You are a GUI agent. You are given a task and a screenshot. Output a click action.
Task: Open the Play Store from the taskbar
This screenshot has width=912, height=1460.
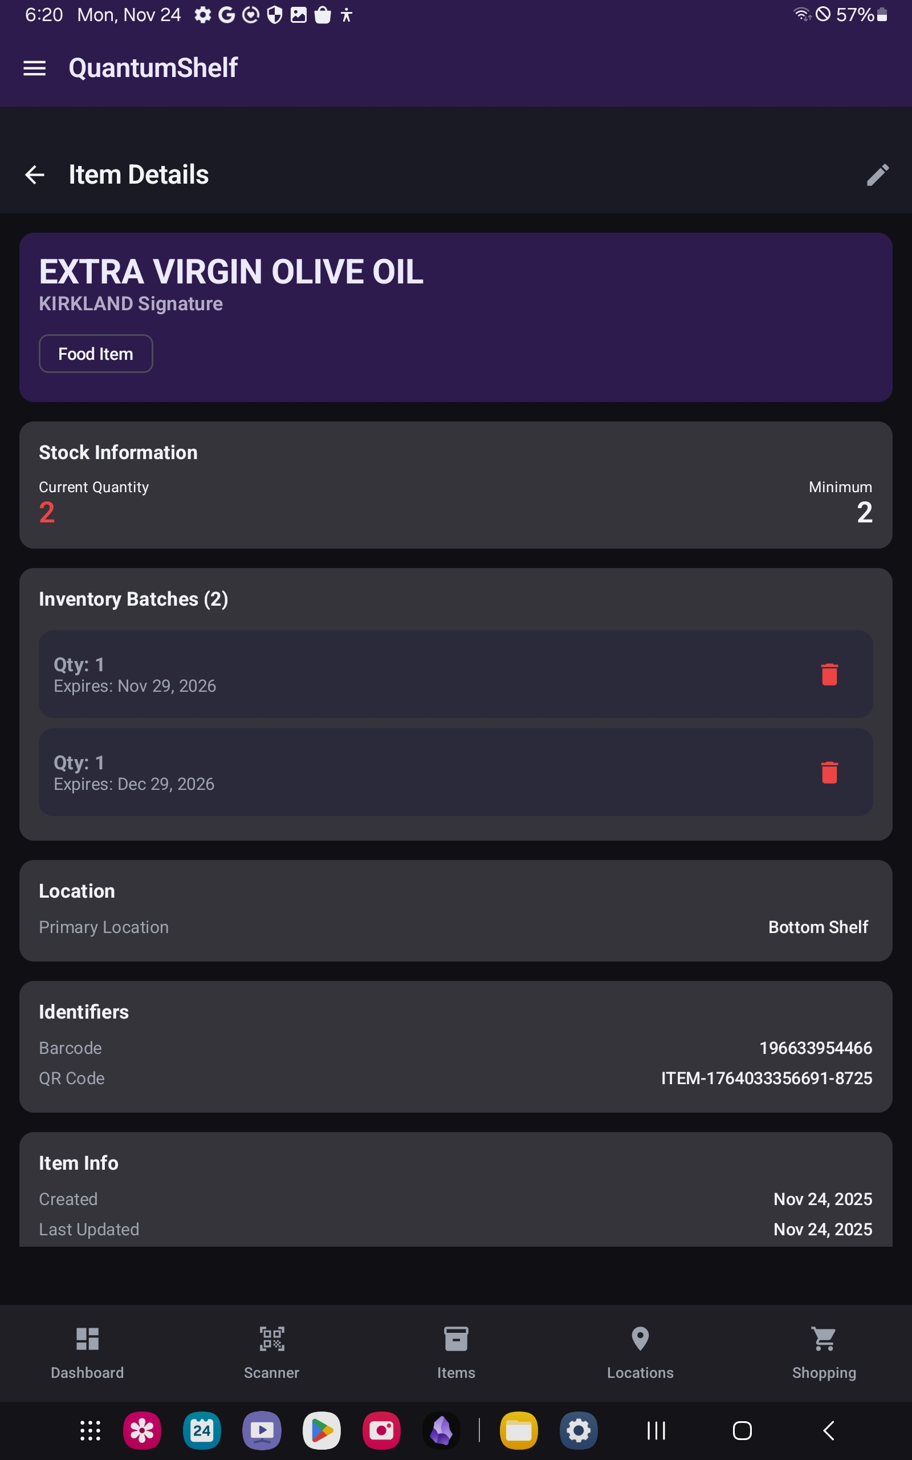click(x=321, y=1430)
